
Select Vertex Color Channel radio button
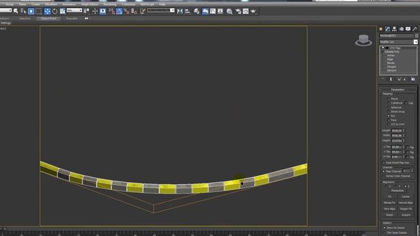click(x=384, y=176)
